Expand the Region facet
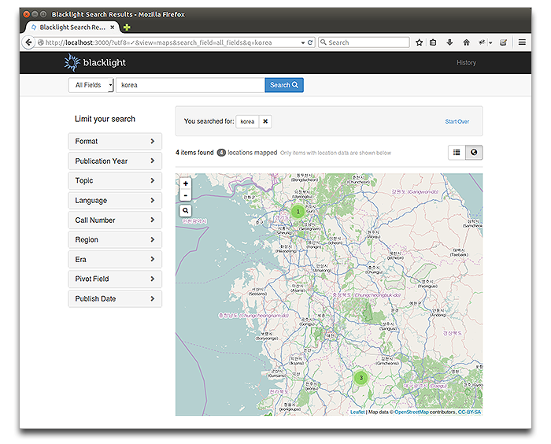This screenshot has width=551, height=444. [115, 240]
